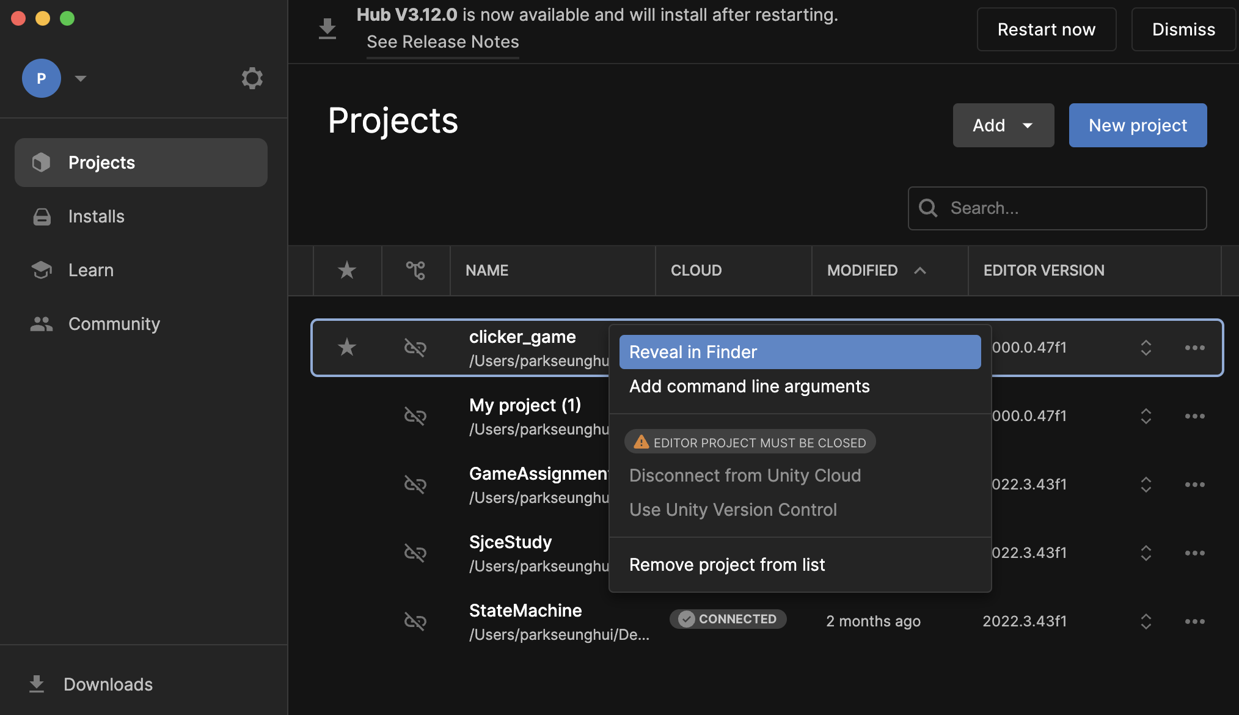Click the update download arrow icon
This screenshot has width=1239, height=715.
[x=327, y=29]
